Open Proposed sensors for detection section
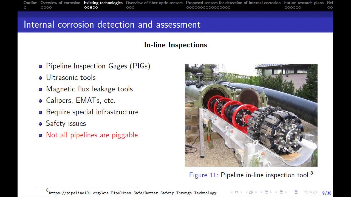Viewport: 351px width, 197px height. 233,3
